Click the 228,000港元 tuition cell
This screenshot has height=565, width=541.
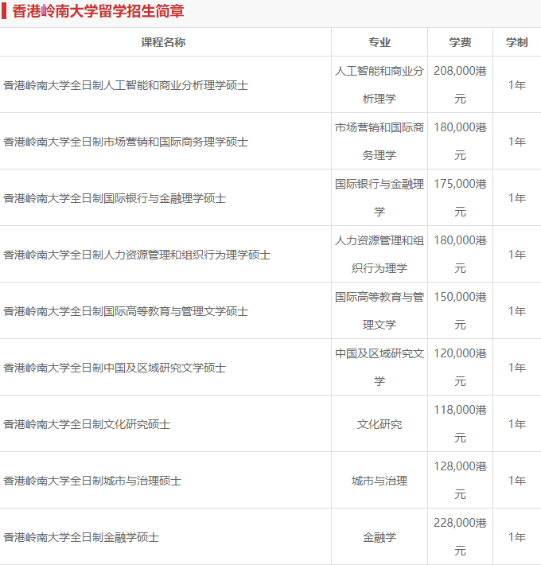tap(460, 537)
